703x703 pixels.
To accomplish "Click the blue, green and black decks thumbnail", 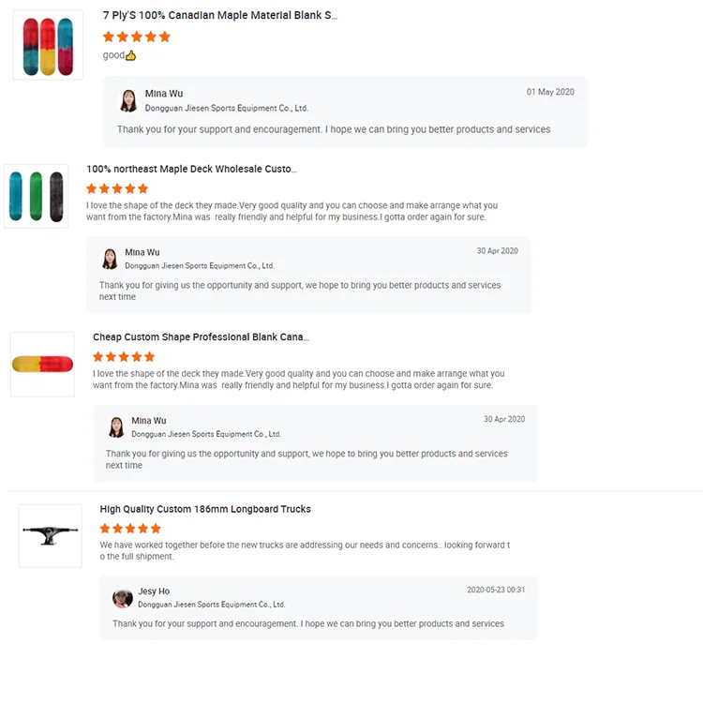I will click(x=37, y=197).
